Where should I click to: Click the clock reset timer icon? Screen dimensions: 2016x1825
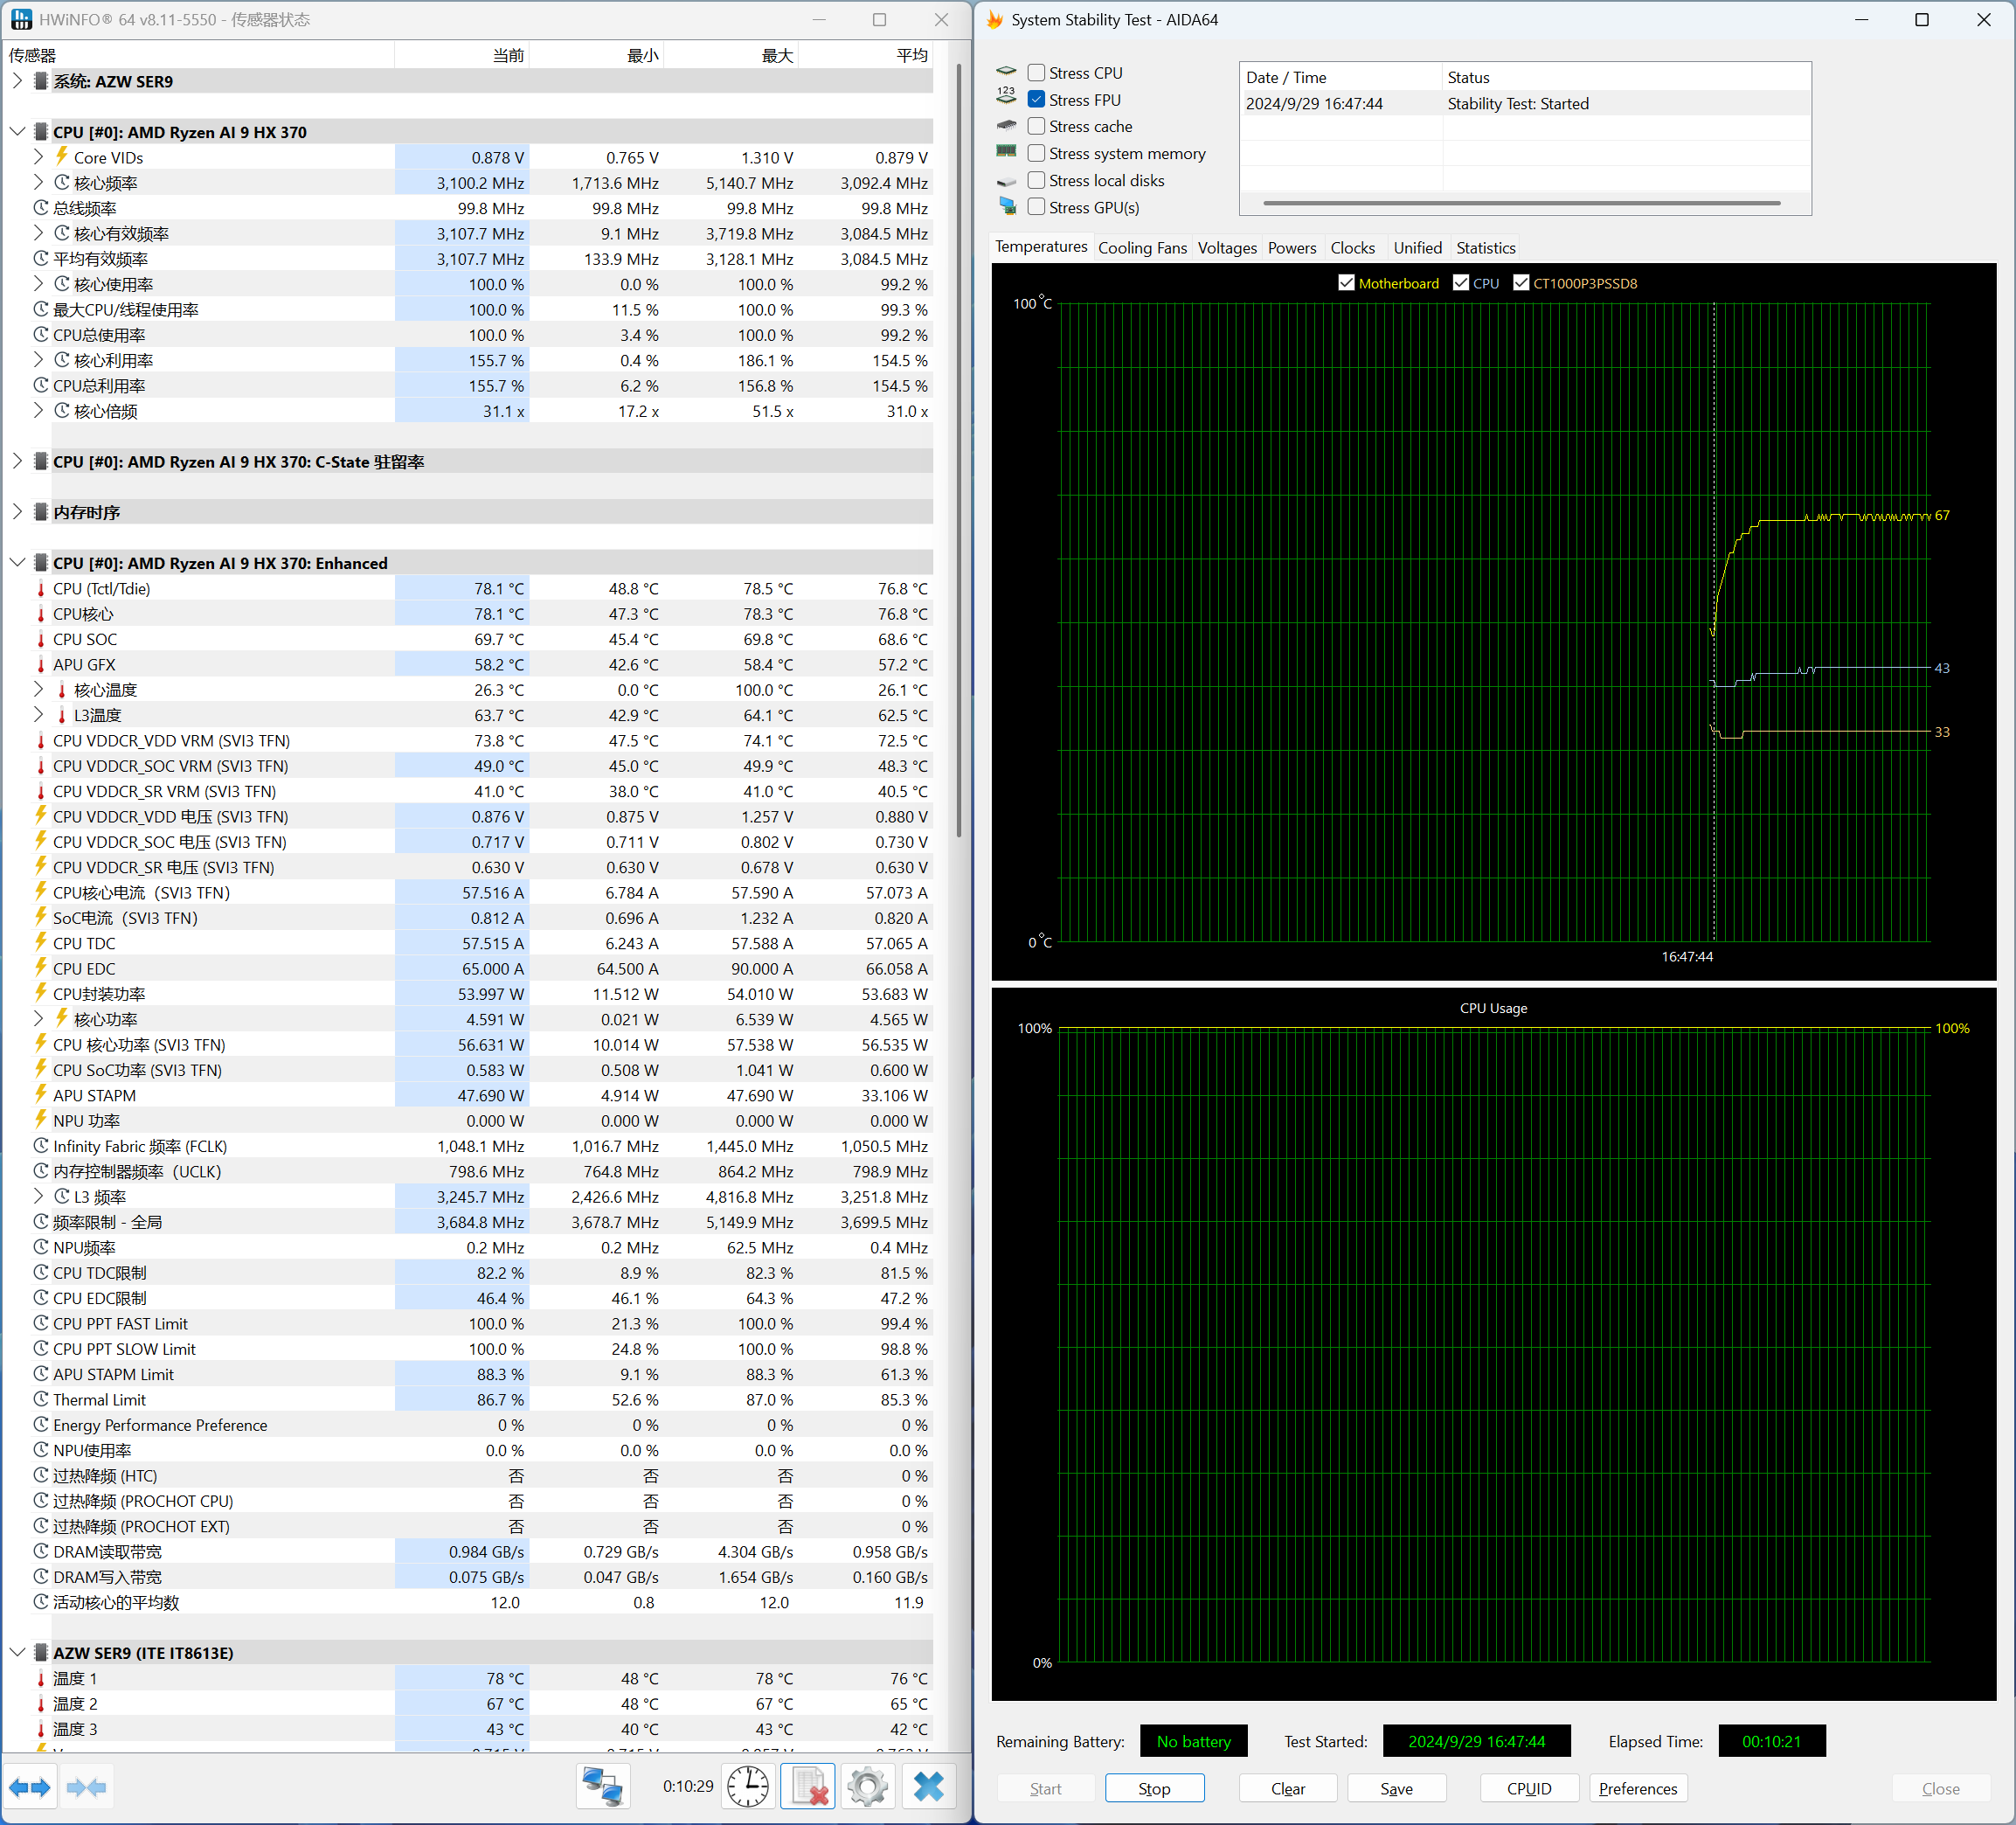(748, 1787)
